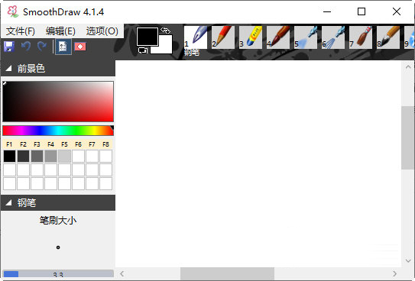Click the horizontal scrollbar thumb
415x281 pixels.
[227, 273]
